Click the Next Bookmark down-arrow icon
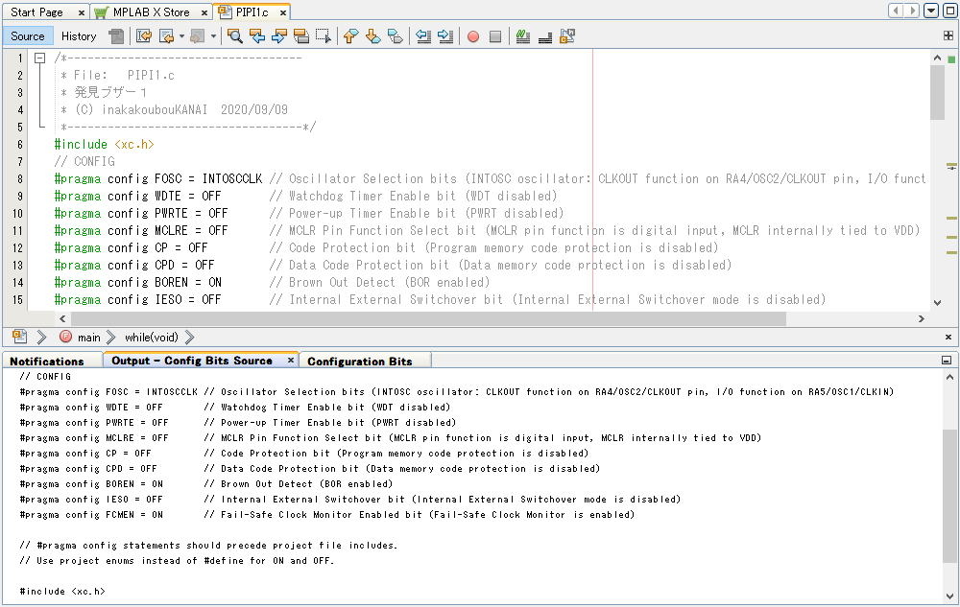This screenshot has width=960, height=607. click(372, 36)
